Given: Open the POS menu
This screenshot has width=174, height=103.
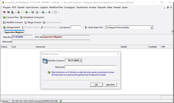Looking at the screenshot, I should (14, 7).
